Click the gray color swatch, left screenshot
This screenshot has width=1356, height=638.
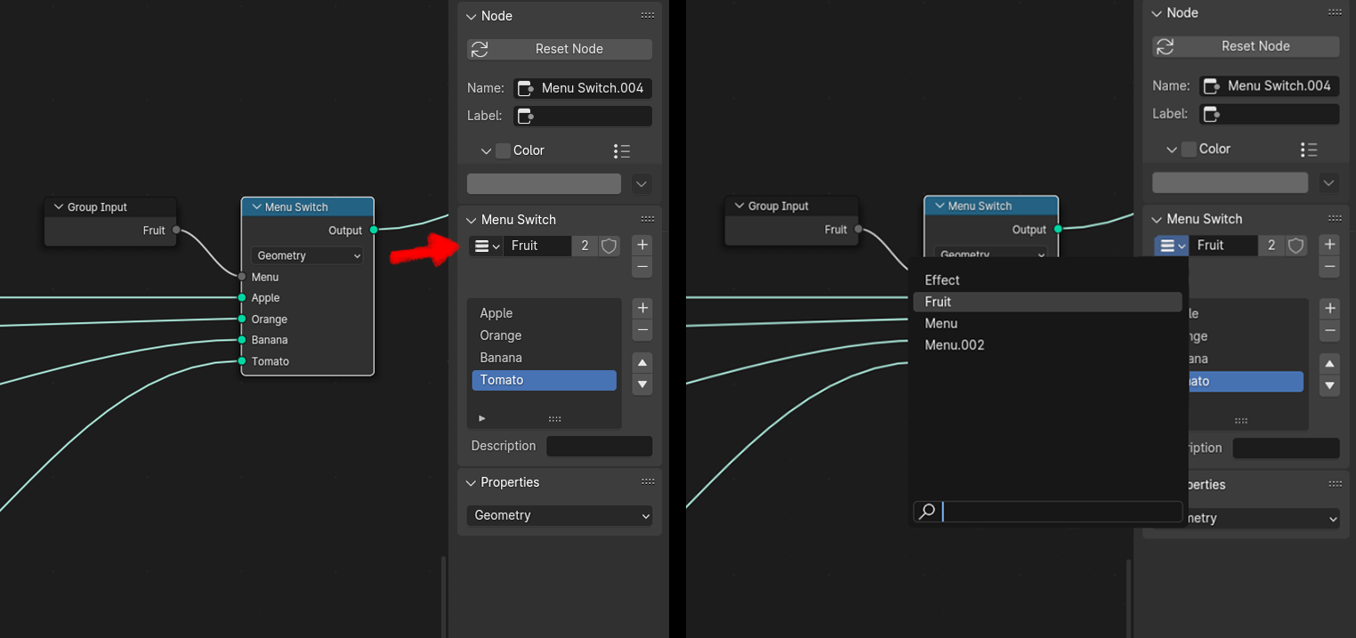pos(544,184)
